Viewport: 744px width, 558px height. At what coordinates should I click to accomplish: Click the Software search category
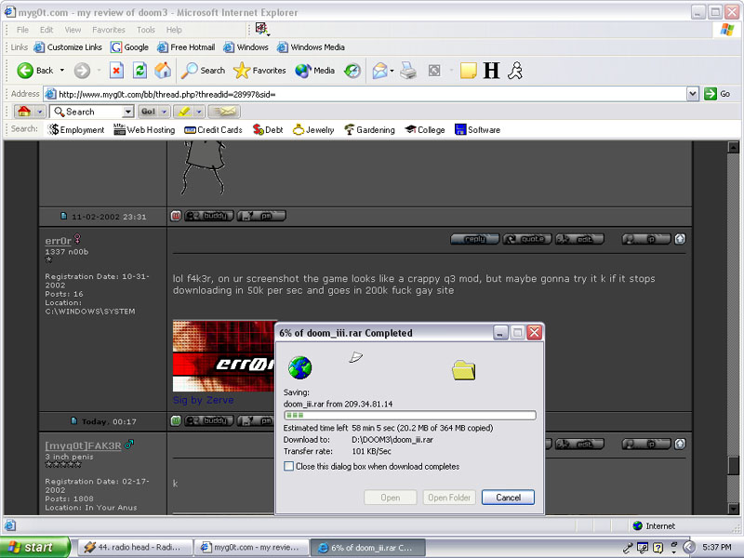coord(477,129)
